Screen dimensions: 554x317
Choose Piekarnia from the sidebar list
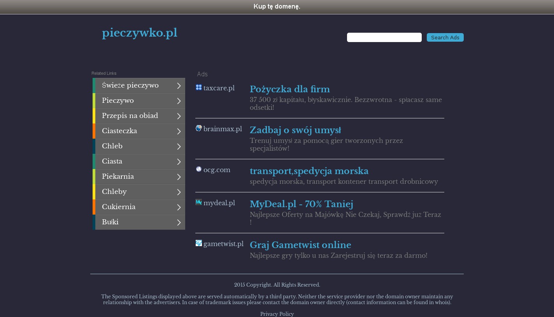point(118,177)
